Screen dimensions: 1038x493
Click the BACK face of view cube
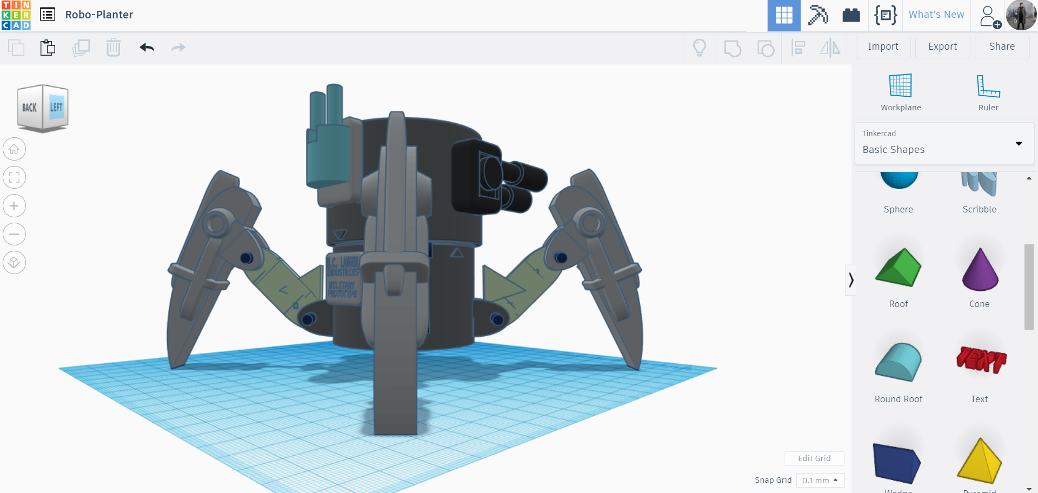click(30, 108)
